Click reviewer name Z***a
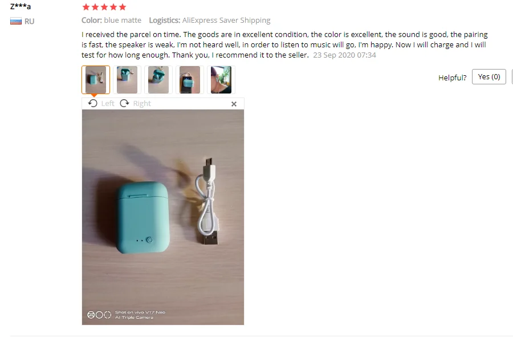Image resolution: width=513 pixels, height=342 pixels. tap(21, 6)
